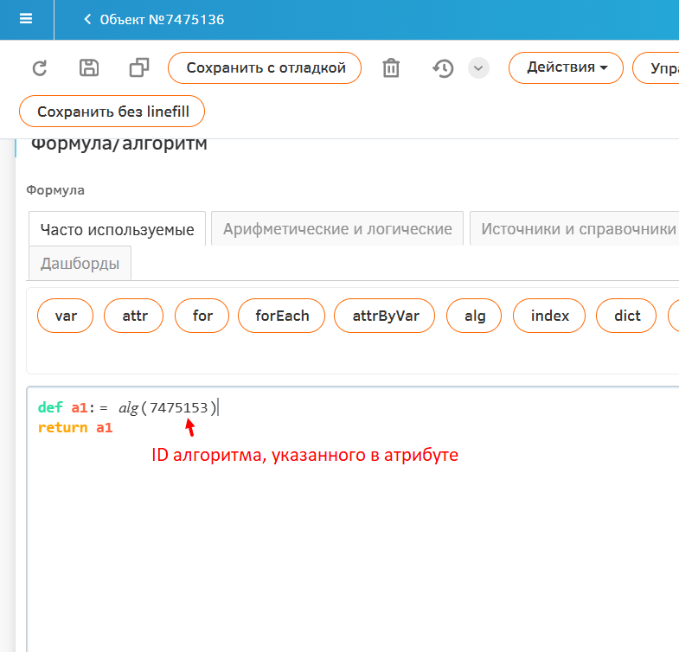The height and width of the screenshot is (652, 679).
Task: Open the hamburger main menu
Action: coord(26,19)
